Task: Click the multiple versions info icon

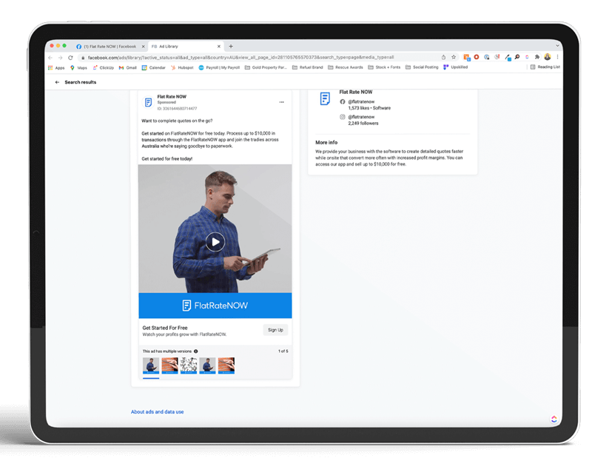Action: tap(196, 351)
